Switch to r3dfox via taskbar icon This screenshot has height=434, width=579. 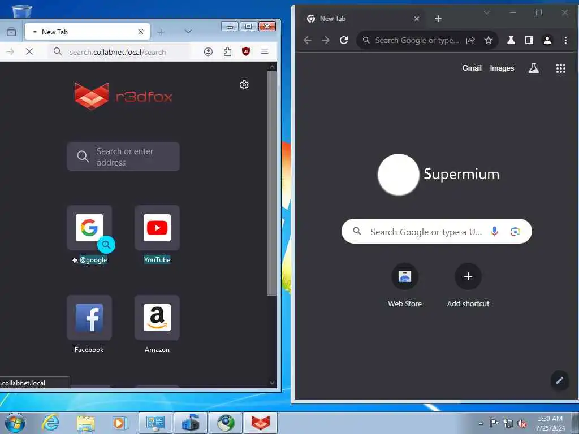261,423
